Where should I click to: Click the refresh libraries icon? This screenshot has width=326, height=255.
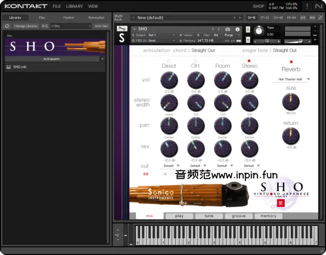[7, 25]
